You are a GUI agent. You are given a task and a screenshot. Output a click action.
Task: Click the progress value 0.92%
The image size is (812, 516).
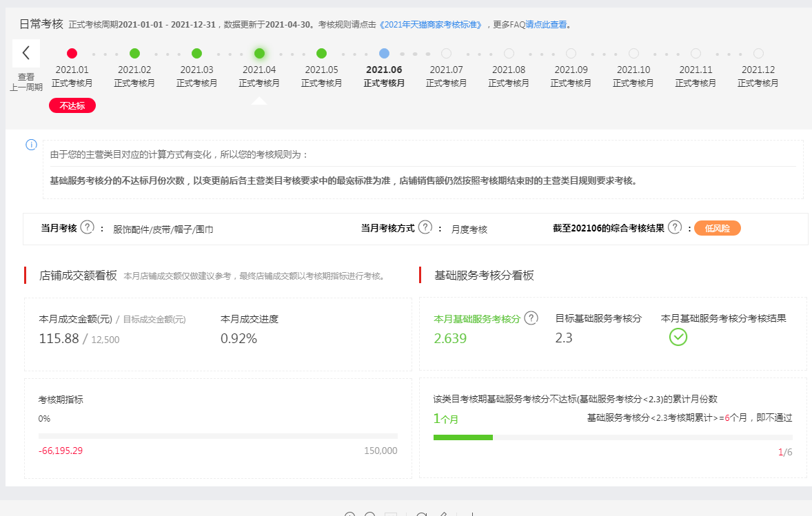coord(238,338)
